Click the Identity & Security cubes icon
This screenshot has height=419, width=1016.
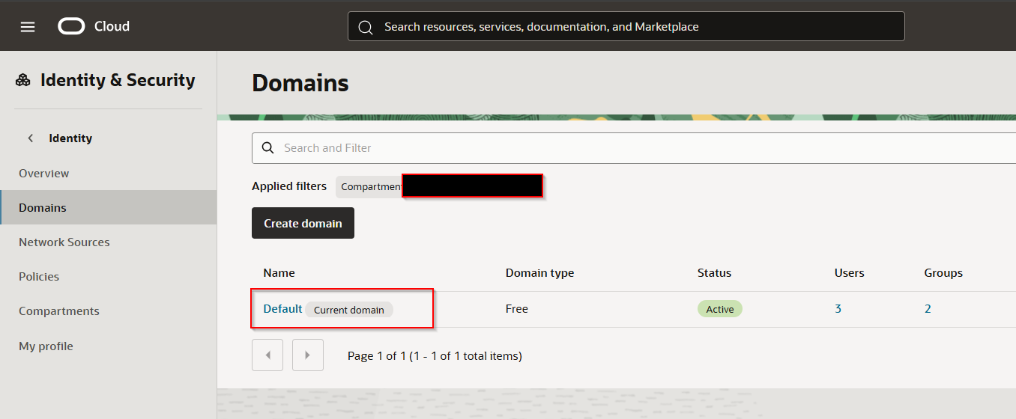(x=23, y=81)
